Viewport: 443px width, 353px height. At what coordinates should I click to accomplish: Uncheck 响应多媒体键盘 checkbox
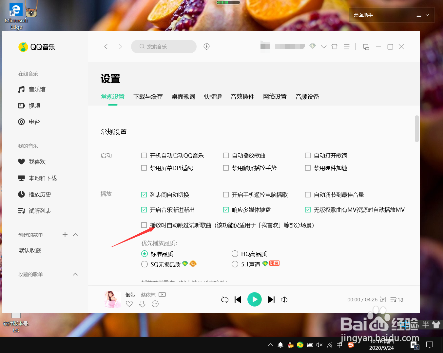[226, 210]
